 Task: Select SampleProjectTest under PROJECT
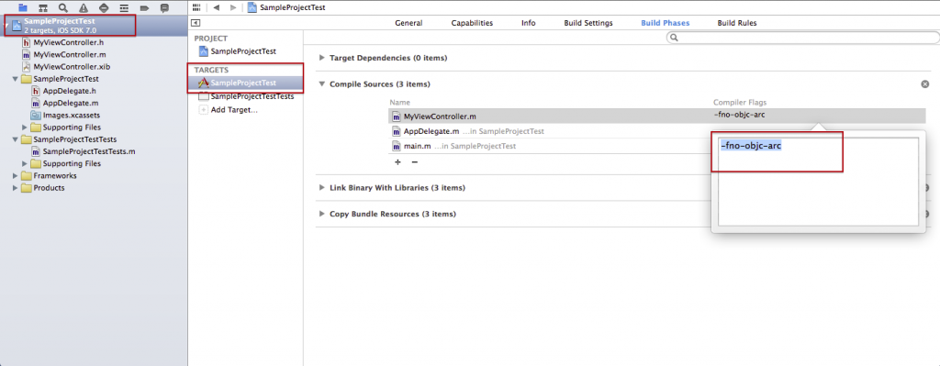coord(243,51)
